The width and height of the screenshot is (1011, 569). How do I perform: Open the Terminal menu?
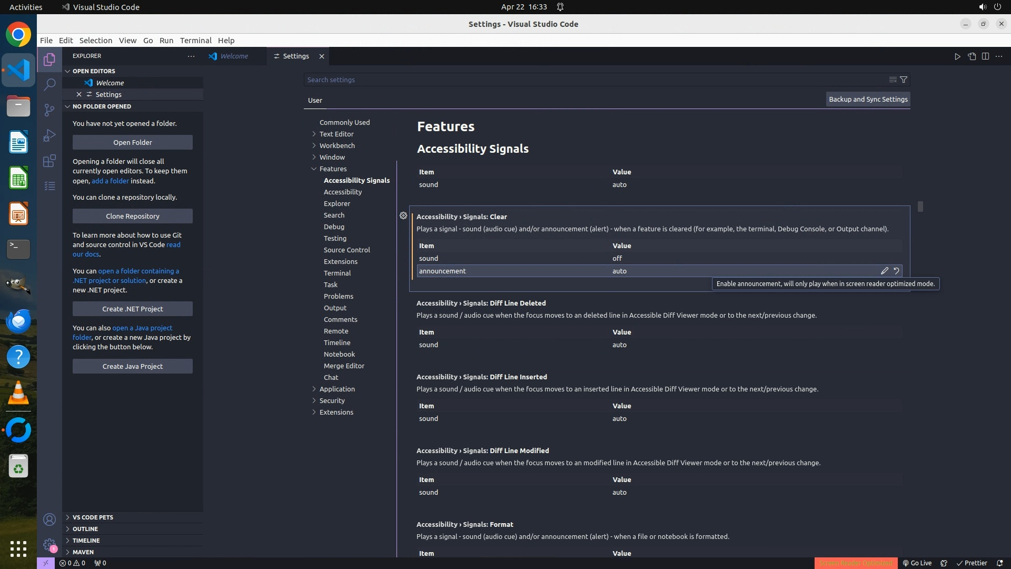pos(195,40)
